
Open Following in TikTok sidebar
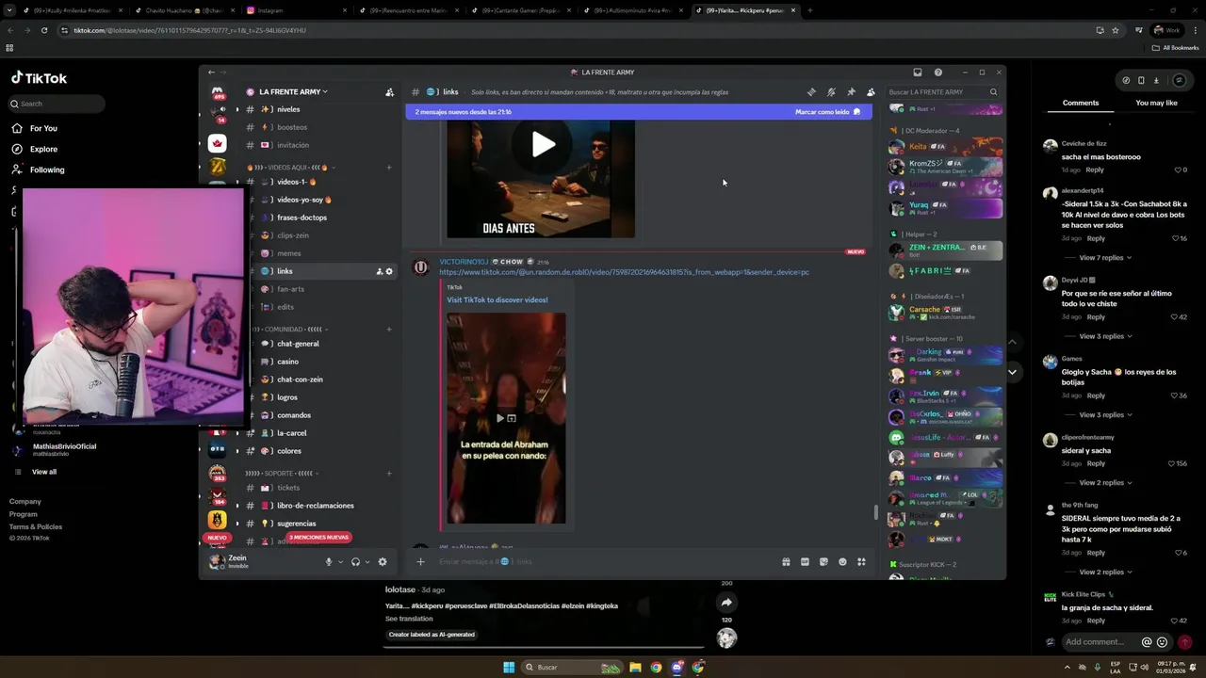click(x=47, y=169)
